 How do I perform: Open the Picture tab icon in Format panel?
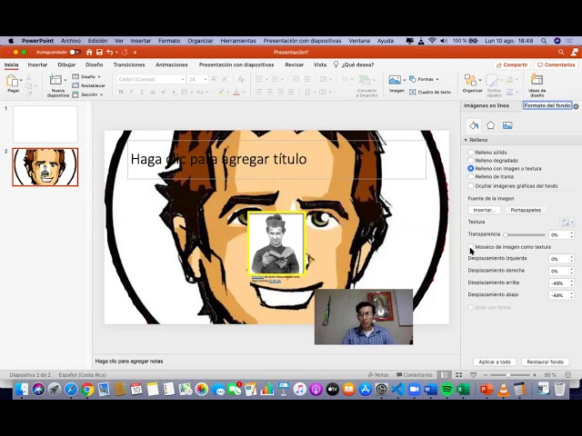click(507, 125)
